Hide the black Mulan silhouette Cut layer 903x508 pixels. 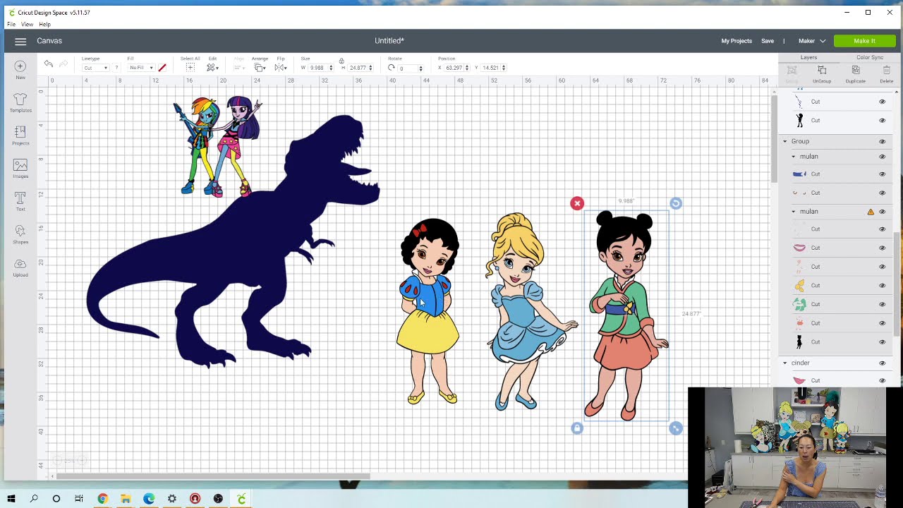[882, 342]
